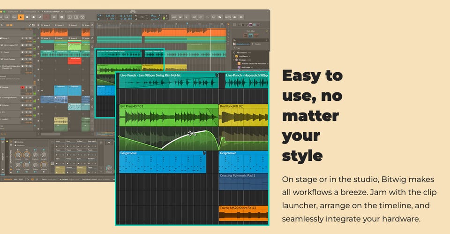This screenshot has width=450, height=234.
Task: Open the ADD menu in the toolbar
Action: (174, 17)
